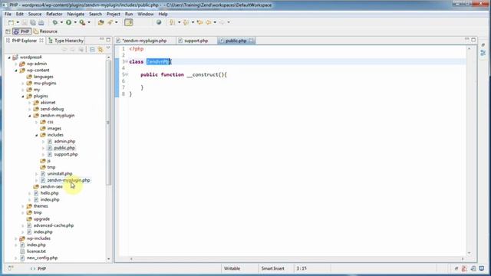The height and width of the screenshot is (276, 491).
Task: Click the Open Type folder icon
Action: point(101,22)
